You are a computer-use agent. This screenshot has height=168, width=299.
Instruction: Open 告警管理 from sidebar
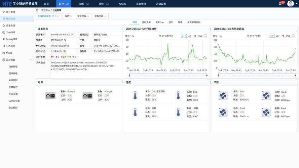click(10, 26)
